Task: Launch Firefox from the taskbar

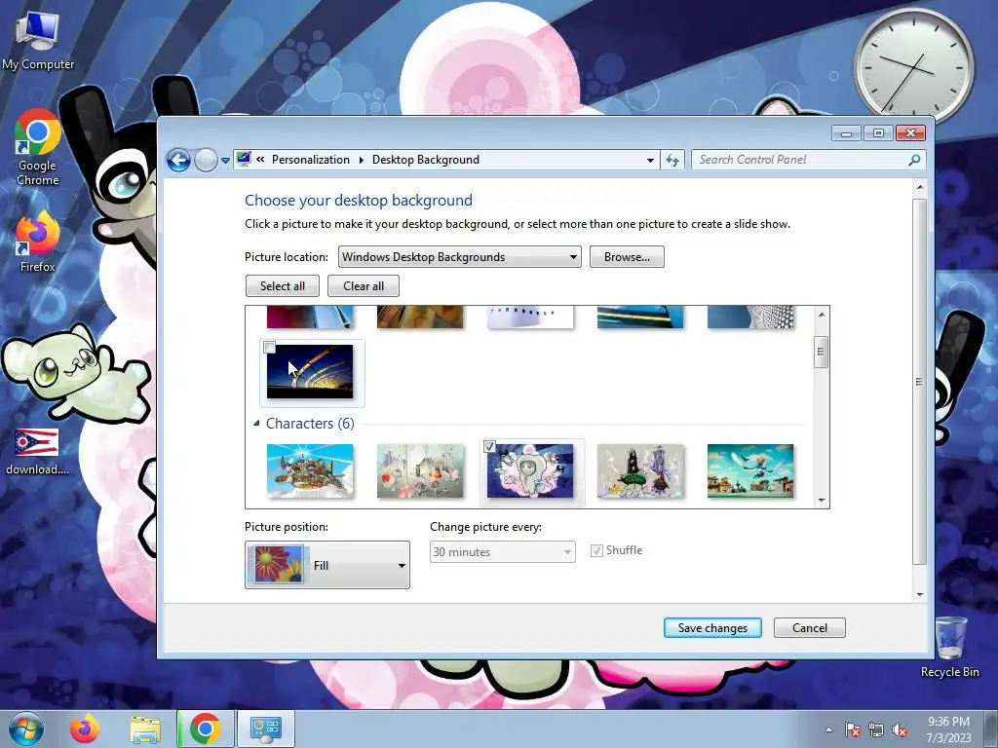Action: click(x=86, y=729)
